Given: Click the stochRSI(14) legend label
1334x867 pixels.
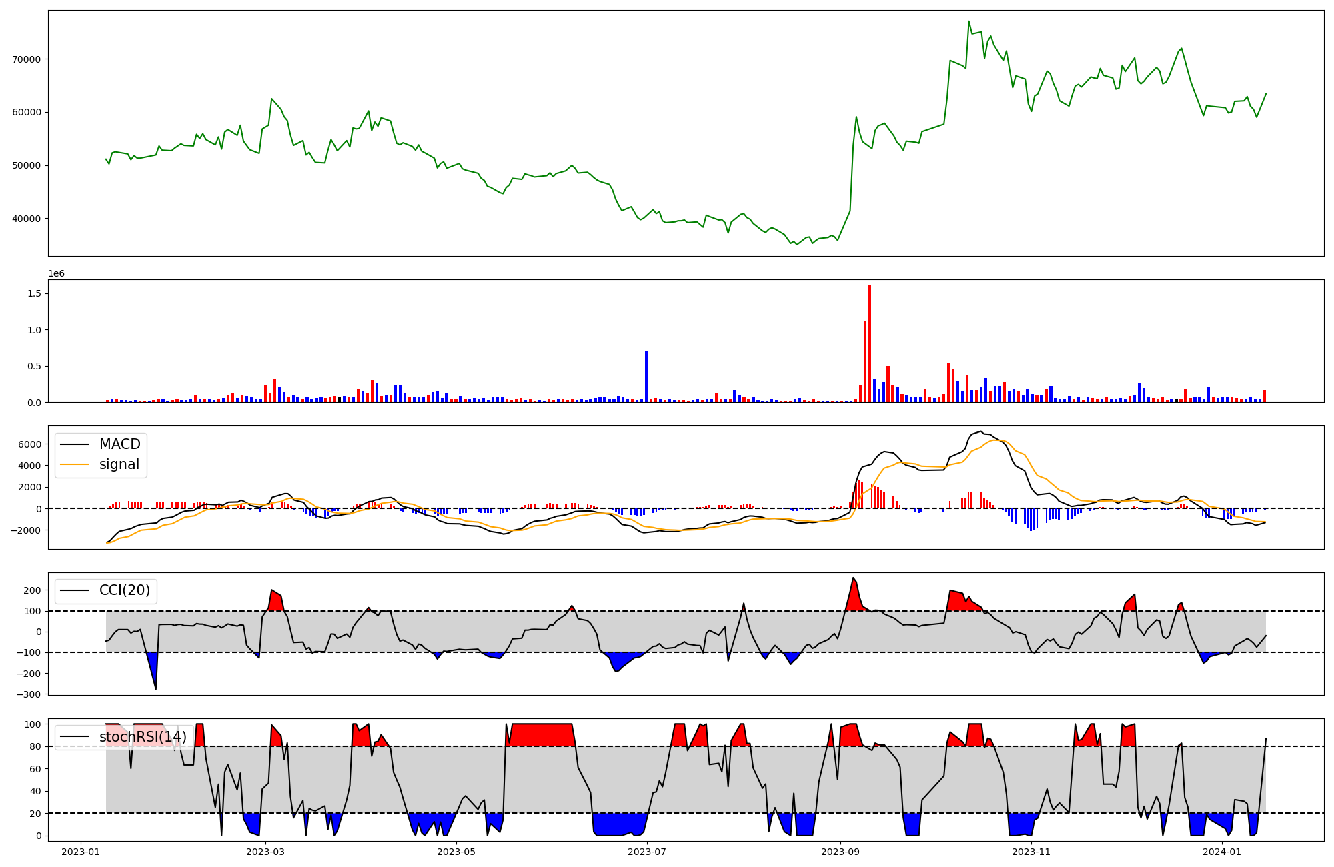Looking at the screenshot, I should pyautogui.click(x=143, y=737).
